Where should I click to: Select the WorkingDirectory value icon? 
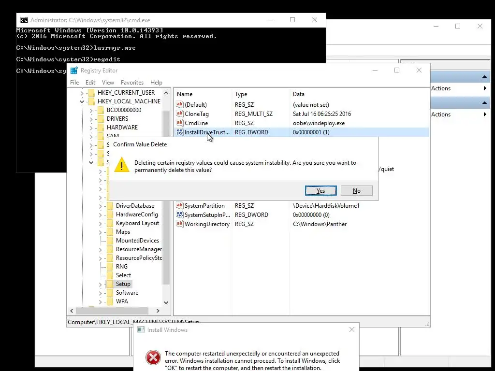pos(180,224)
